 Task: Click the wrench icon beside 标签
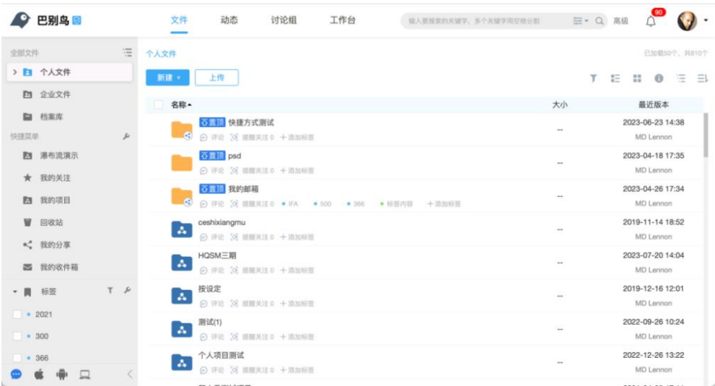127,290
